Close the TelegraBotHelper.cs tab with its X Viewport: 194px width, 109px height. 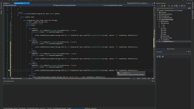pos(29,3)
